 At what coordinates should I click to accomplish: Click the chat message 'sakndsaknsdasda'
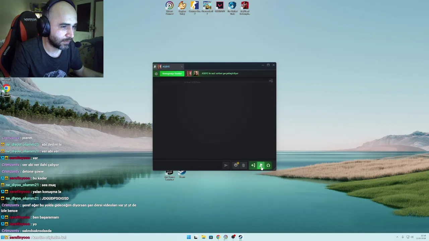click(37, 231)
